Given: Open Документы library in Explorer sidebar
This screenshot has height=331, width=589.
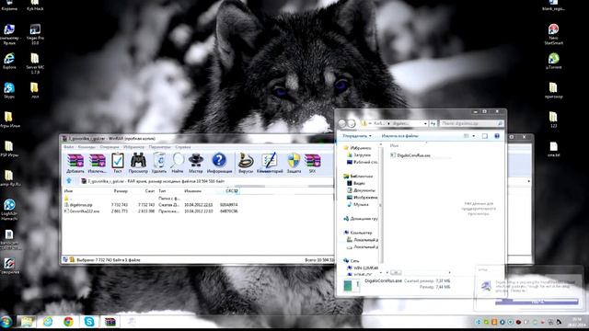Looking at the screenshot, I should [361, 190].
